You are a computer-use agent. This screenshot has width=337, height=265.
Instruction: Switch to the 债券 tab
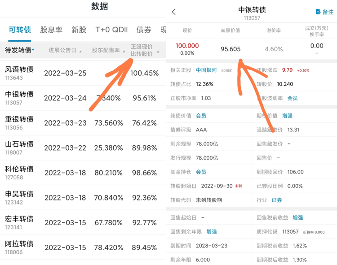click(144, 30)
